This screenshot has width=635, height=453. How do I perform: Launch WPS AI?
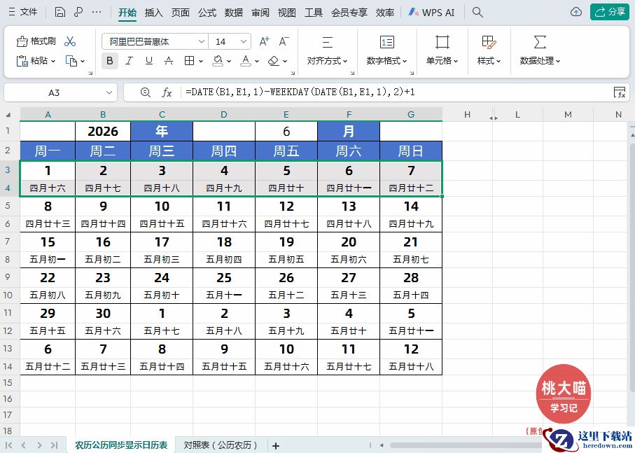click(x=431, y=13)
